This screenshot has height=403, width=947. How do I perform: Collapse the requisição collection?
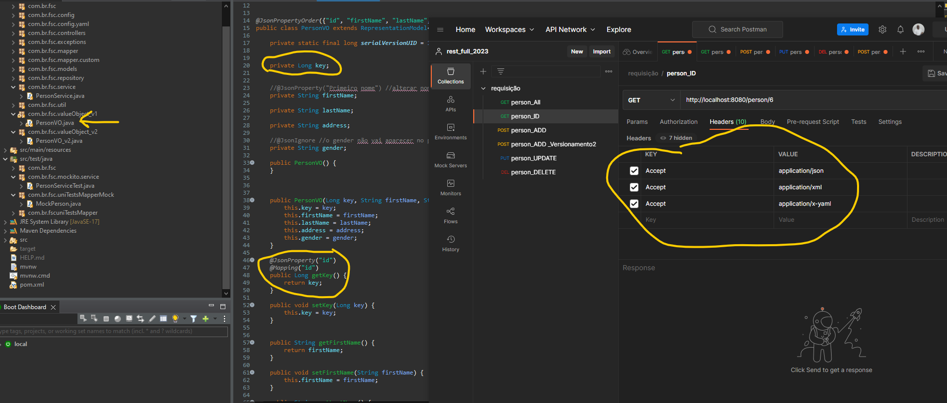click(483, 88)
